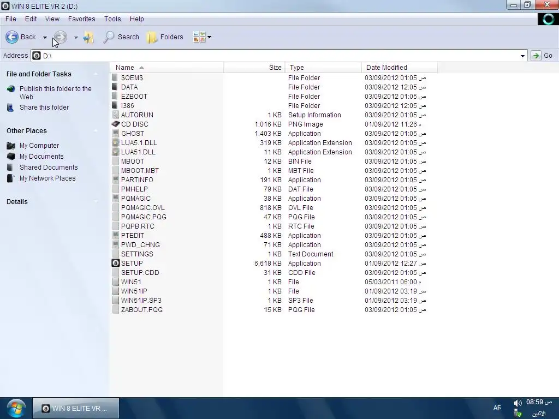Screen dimensions: 559x419
Task: Open the Search magnifier tool
Action: pyautogui.click(x=109, y=37)
